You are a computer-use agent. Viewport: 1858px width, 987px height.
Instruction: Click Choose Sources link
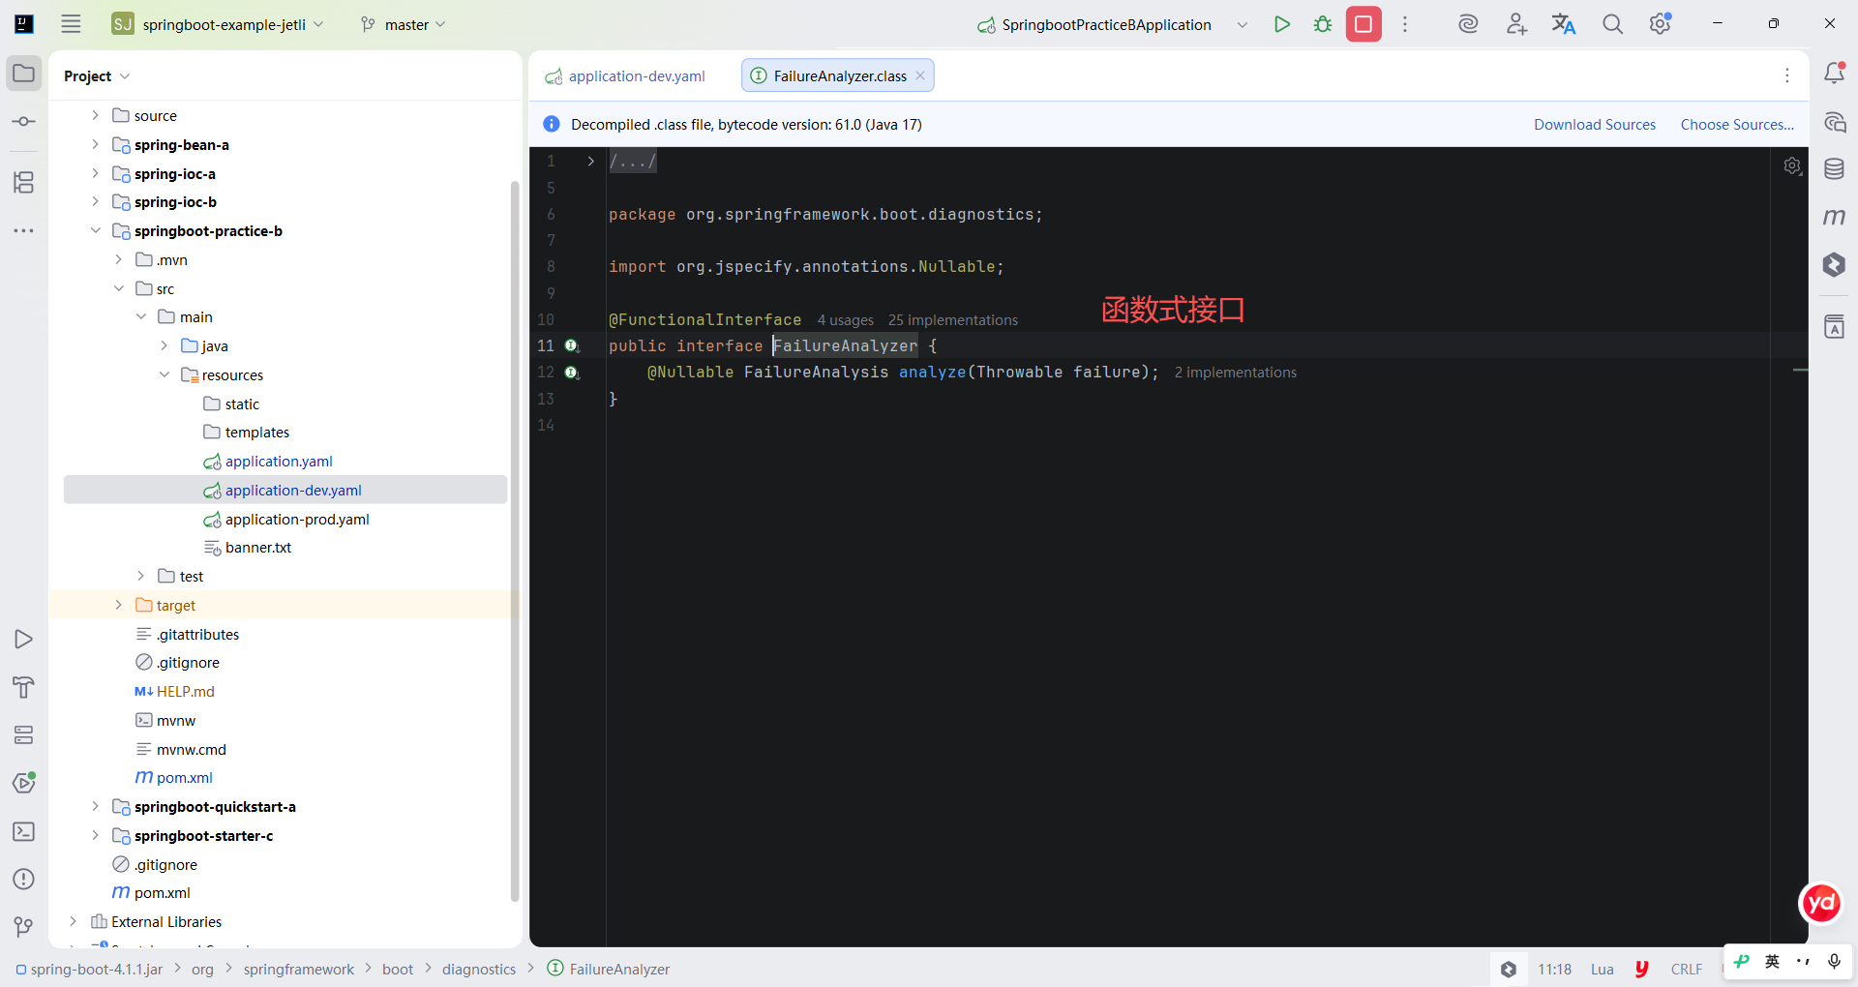point(1737,125)
